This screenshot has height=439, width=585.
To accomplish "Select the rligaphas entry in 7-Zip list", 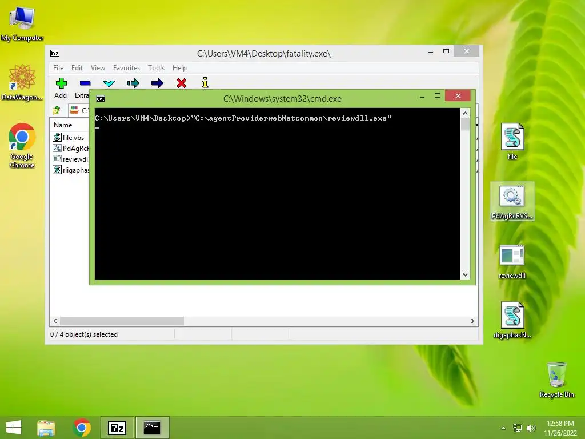I will (71, 170).
